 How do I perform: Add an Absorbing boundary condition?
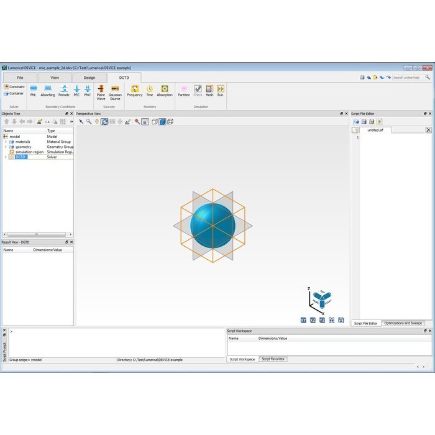click(48, 91)
